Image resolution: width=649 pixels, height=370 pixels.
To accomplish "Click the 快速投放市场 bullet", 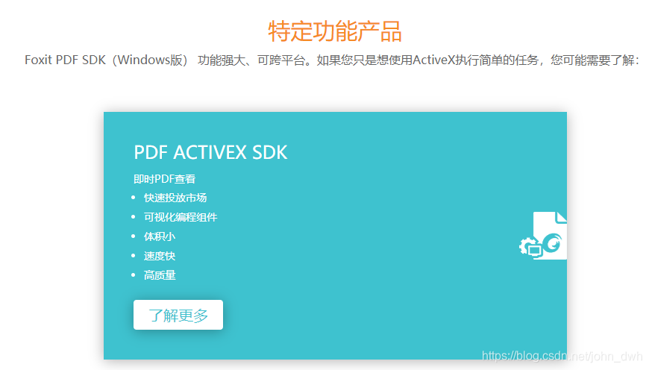I will click(175, 198).
